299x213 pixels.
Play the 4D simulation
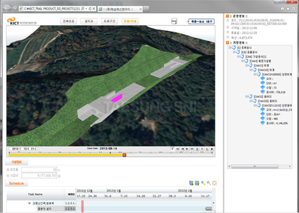click(x=187, y=149)
